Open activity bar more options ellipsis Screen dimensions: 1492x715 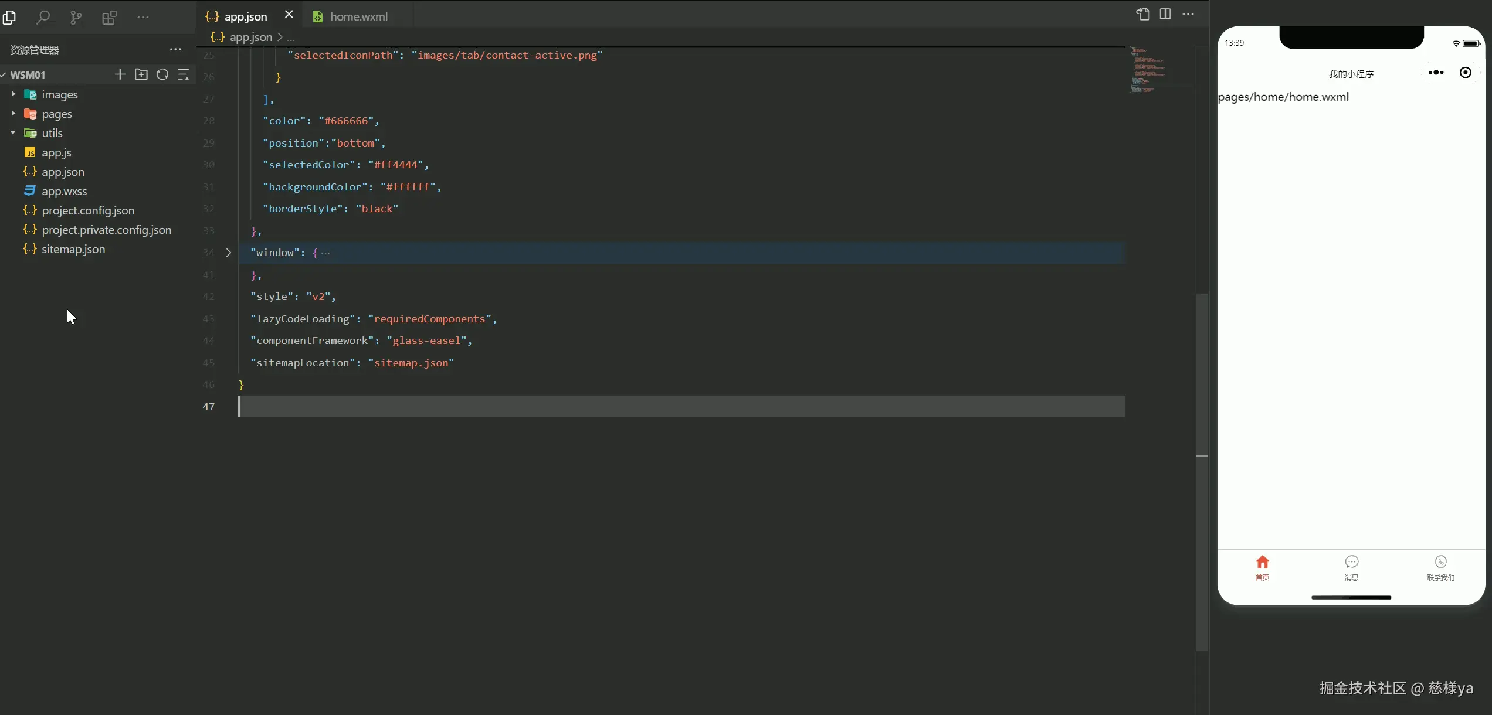(x=143, y=18)
